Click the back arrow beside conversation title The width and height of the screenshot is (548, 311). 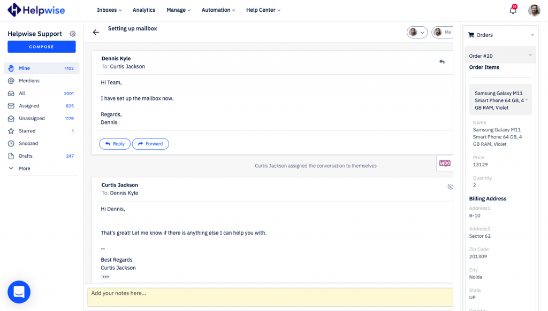point(96,32)
